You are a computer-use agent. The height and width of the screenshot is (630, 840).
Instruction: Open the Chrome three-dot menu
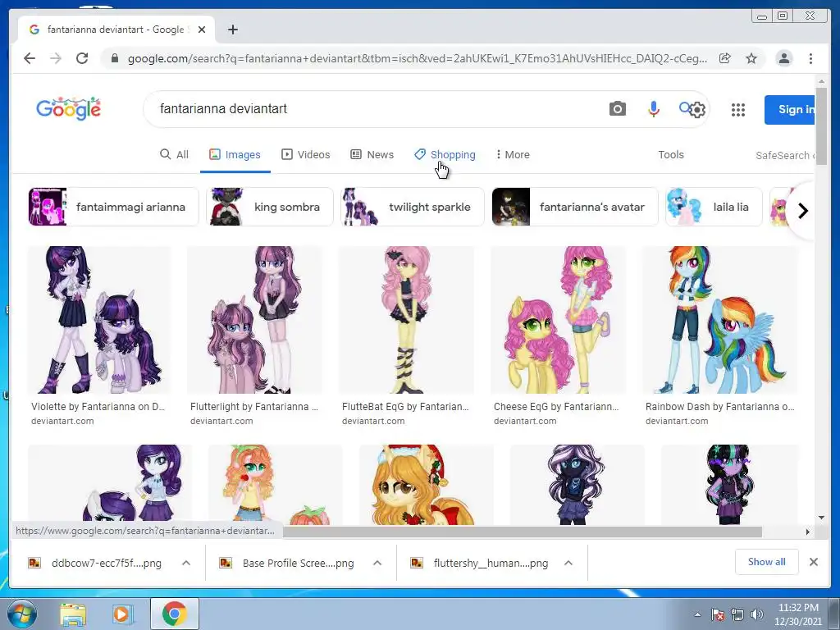point(810,58)
